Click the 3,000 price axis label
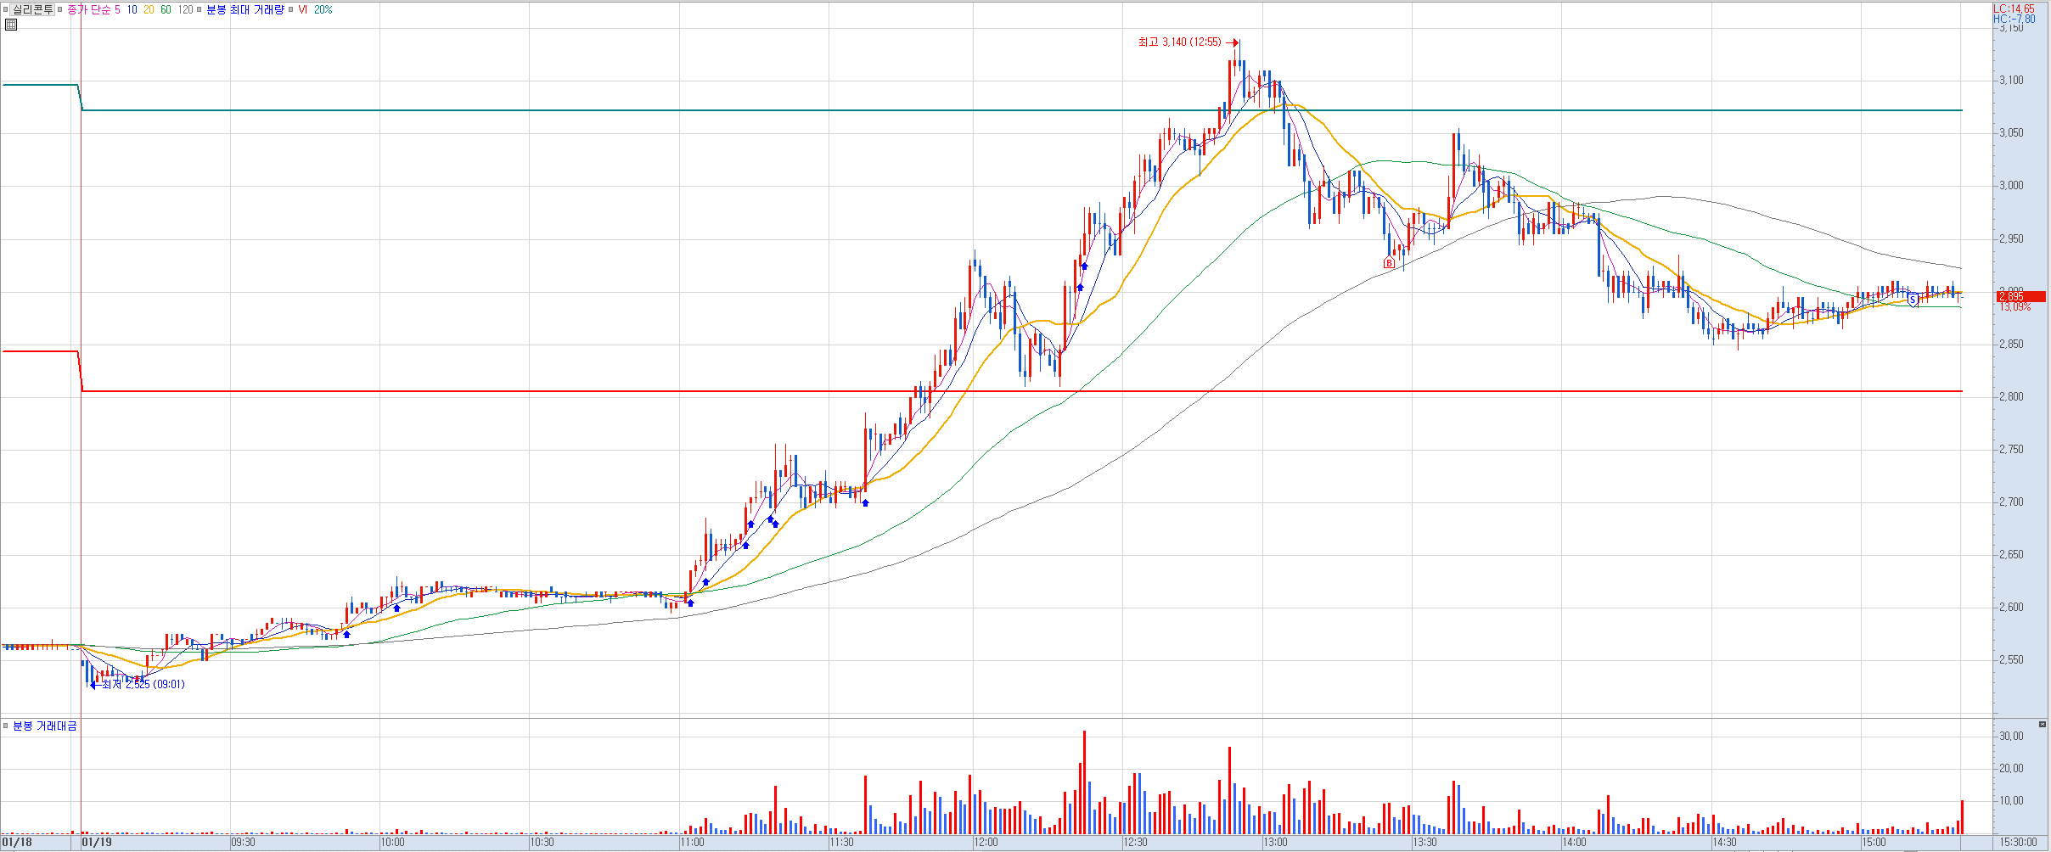The width and height of the screenshot is (2051, 852). point(2011,186)
